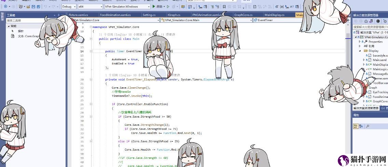This screenshot has width=388, height=167.
Task: Select MainLogic.cs in Solution Explorer
Action: pos(380,69)
